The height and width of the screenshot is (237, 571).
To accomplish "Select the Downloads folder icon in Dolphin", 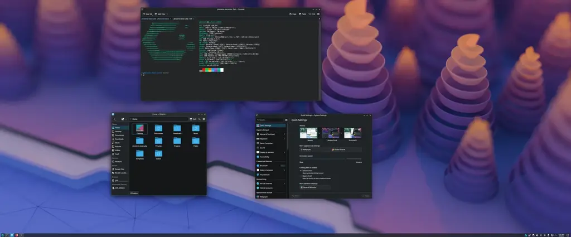I will (177, 129).
